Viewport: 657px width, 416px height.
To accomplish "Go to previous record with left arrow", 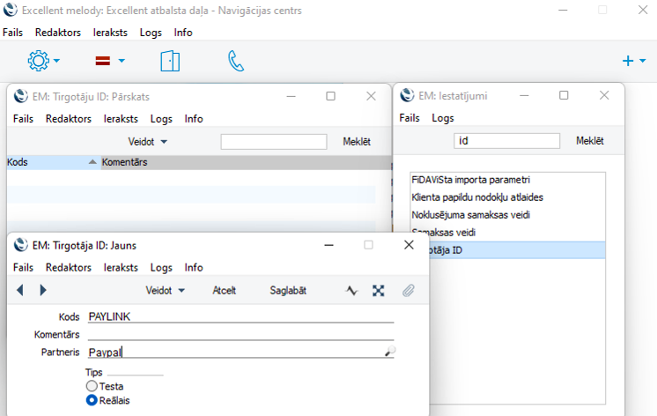I will click(20, 290).
